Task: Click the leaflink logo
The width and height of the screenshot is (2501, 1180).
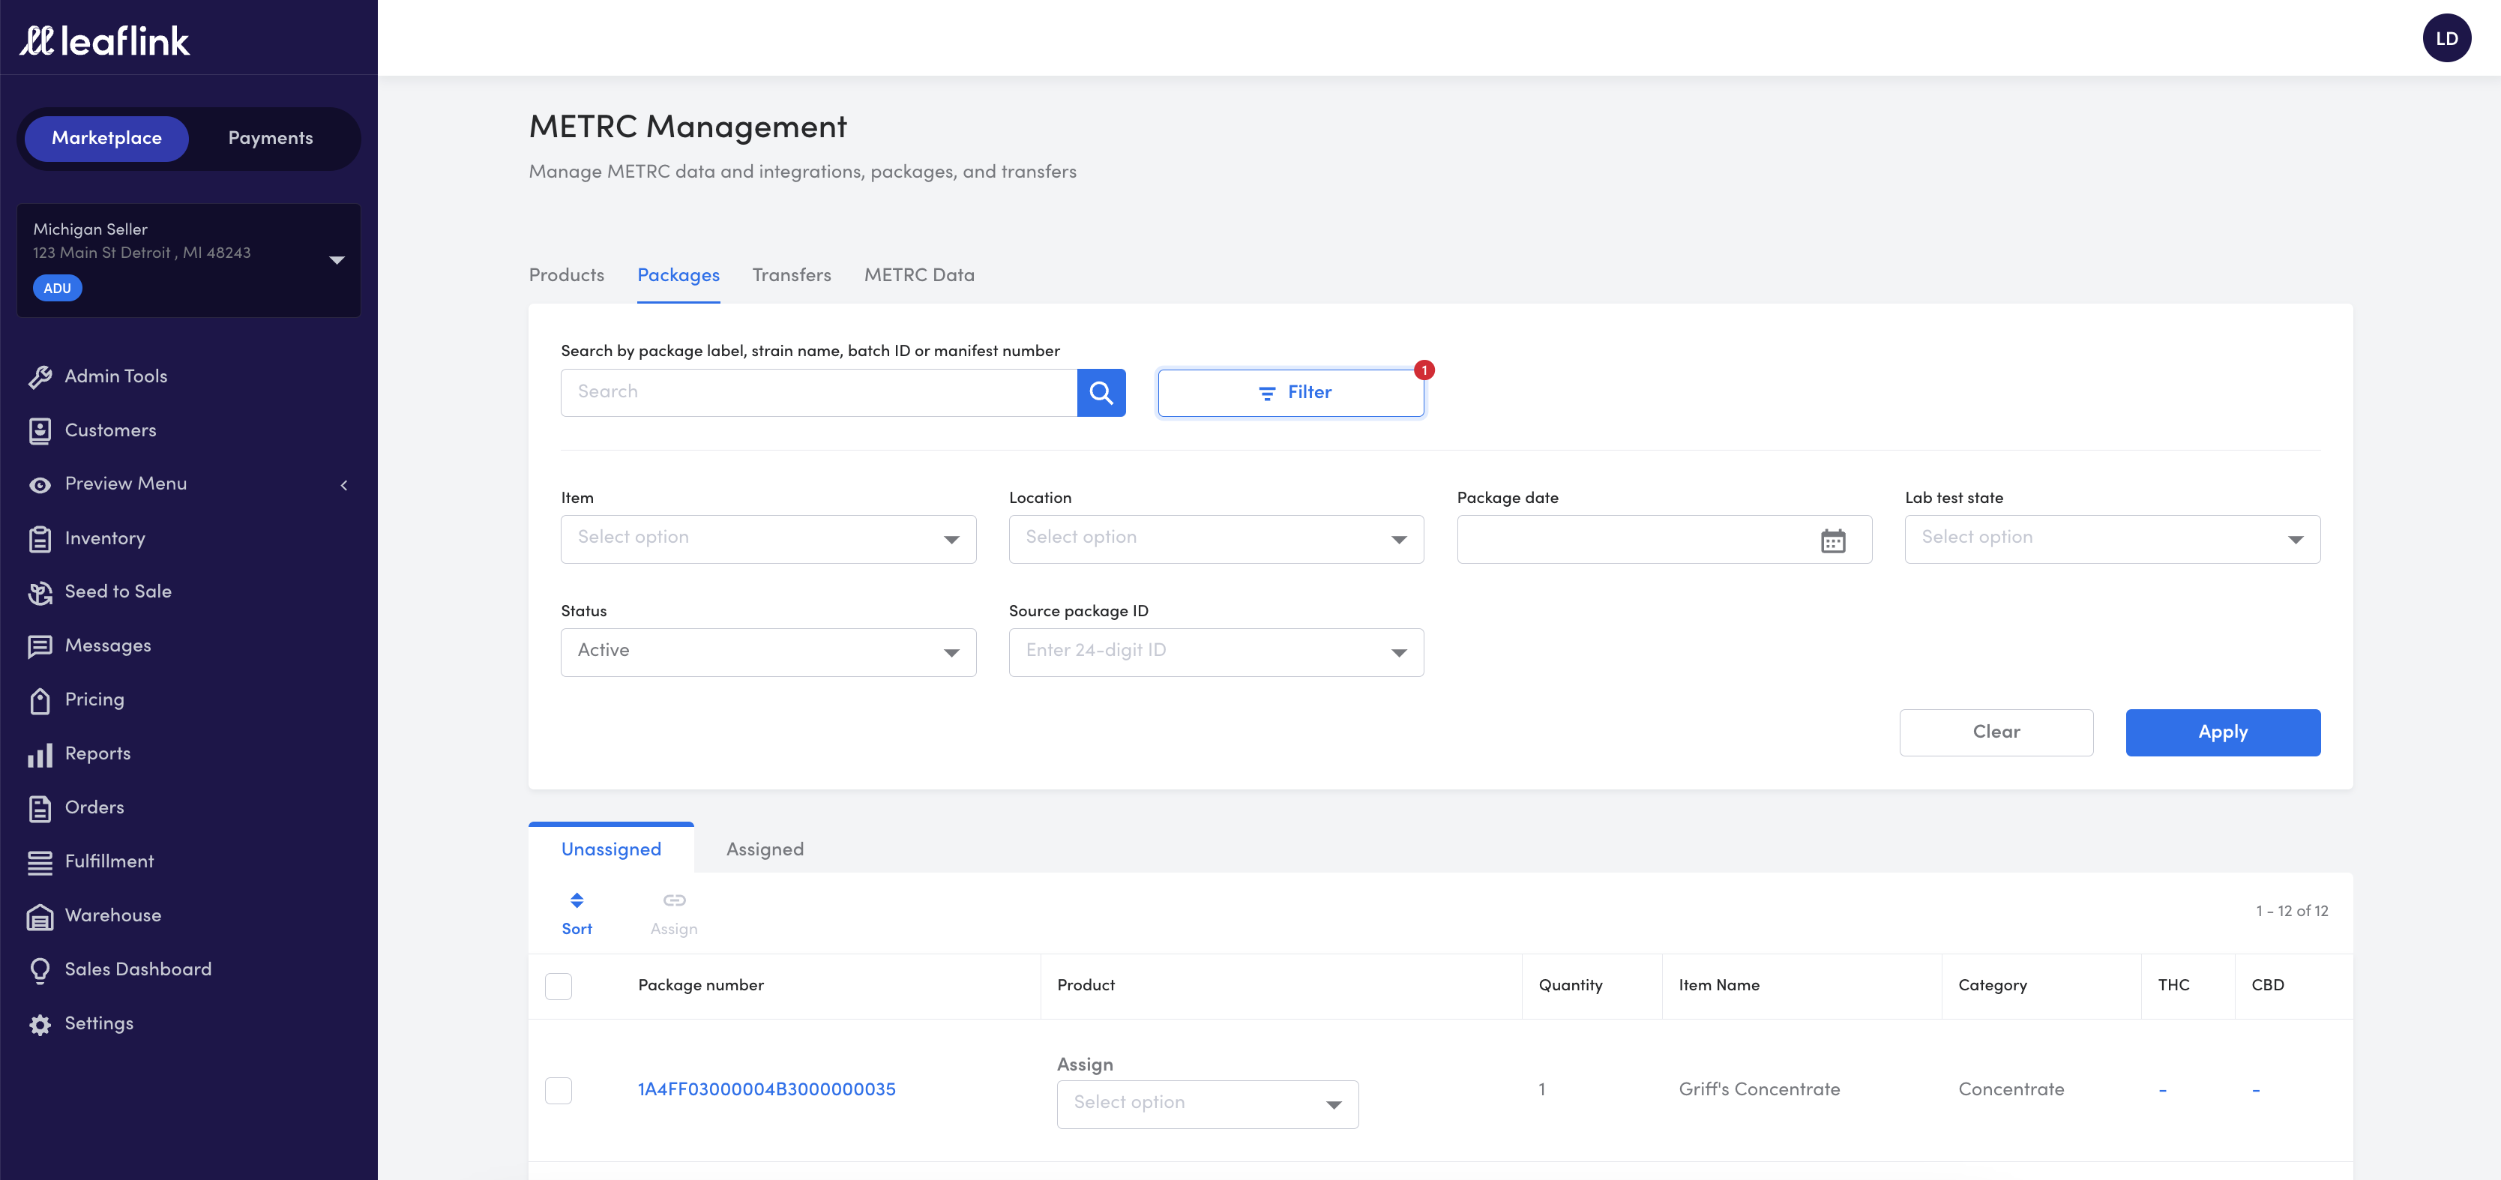Action: pyautogui.click(x=105, y=40)
